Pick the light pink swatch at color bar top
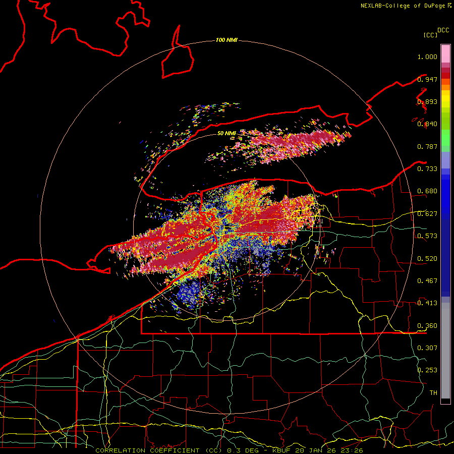Image resolution: width=454 pixels, height=454 pixels. tap(445, 54)
